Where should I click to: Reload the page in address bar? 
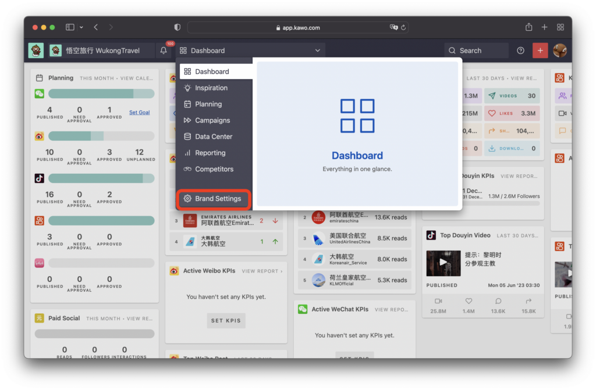(403, 27)
